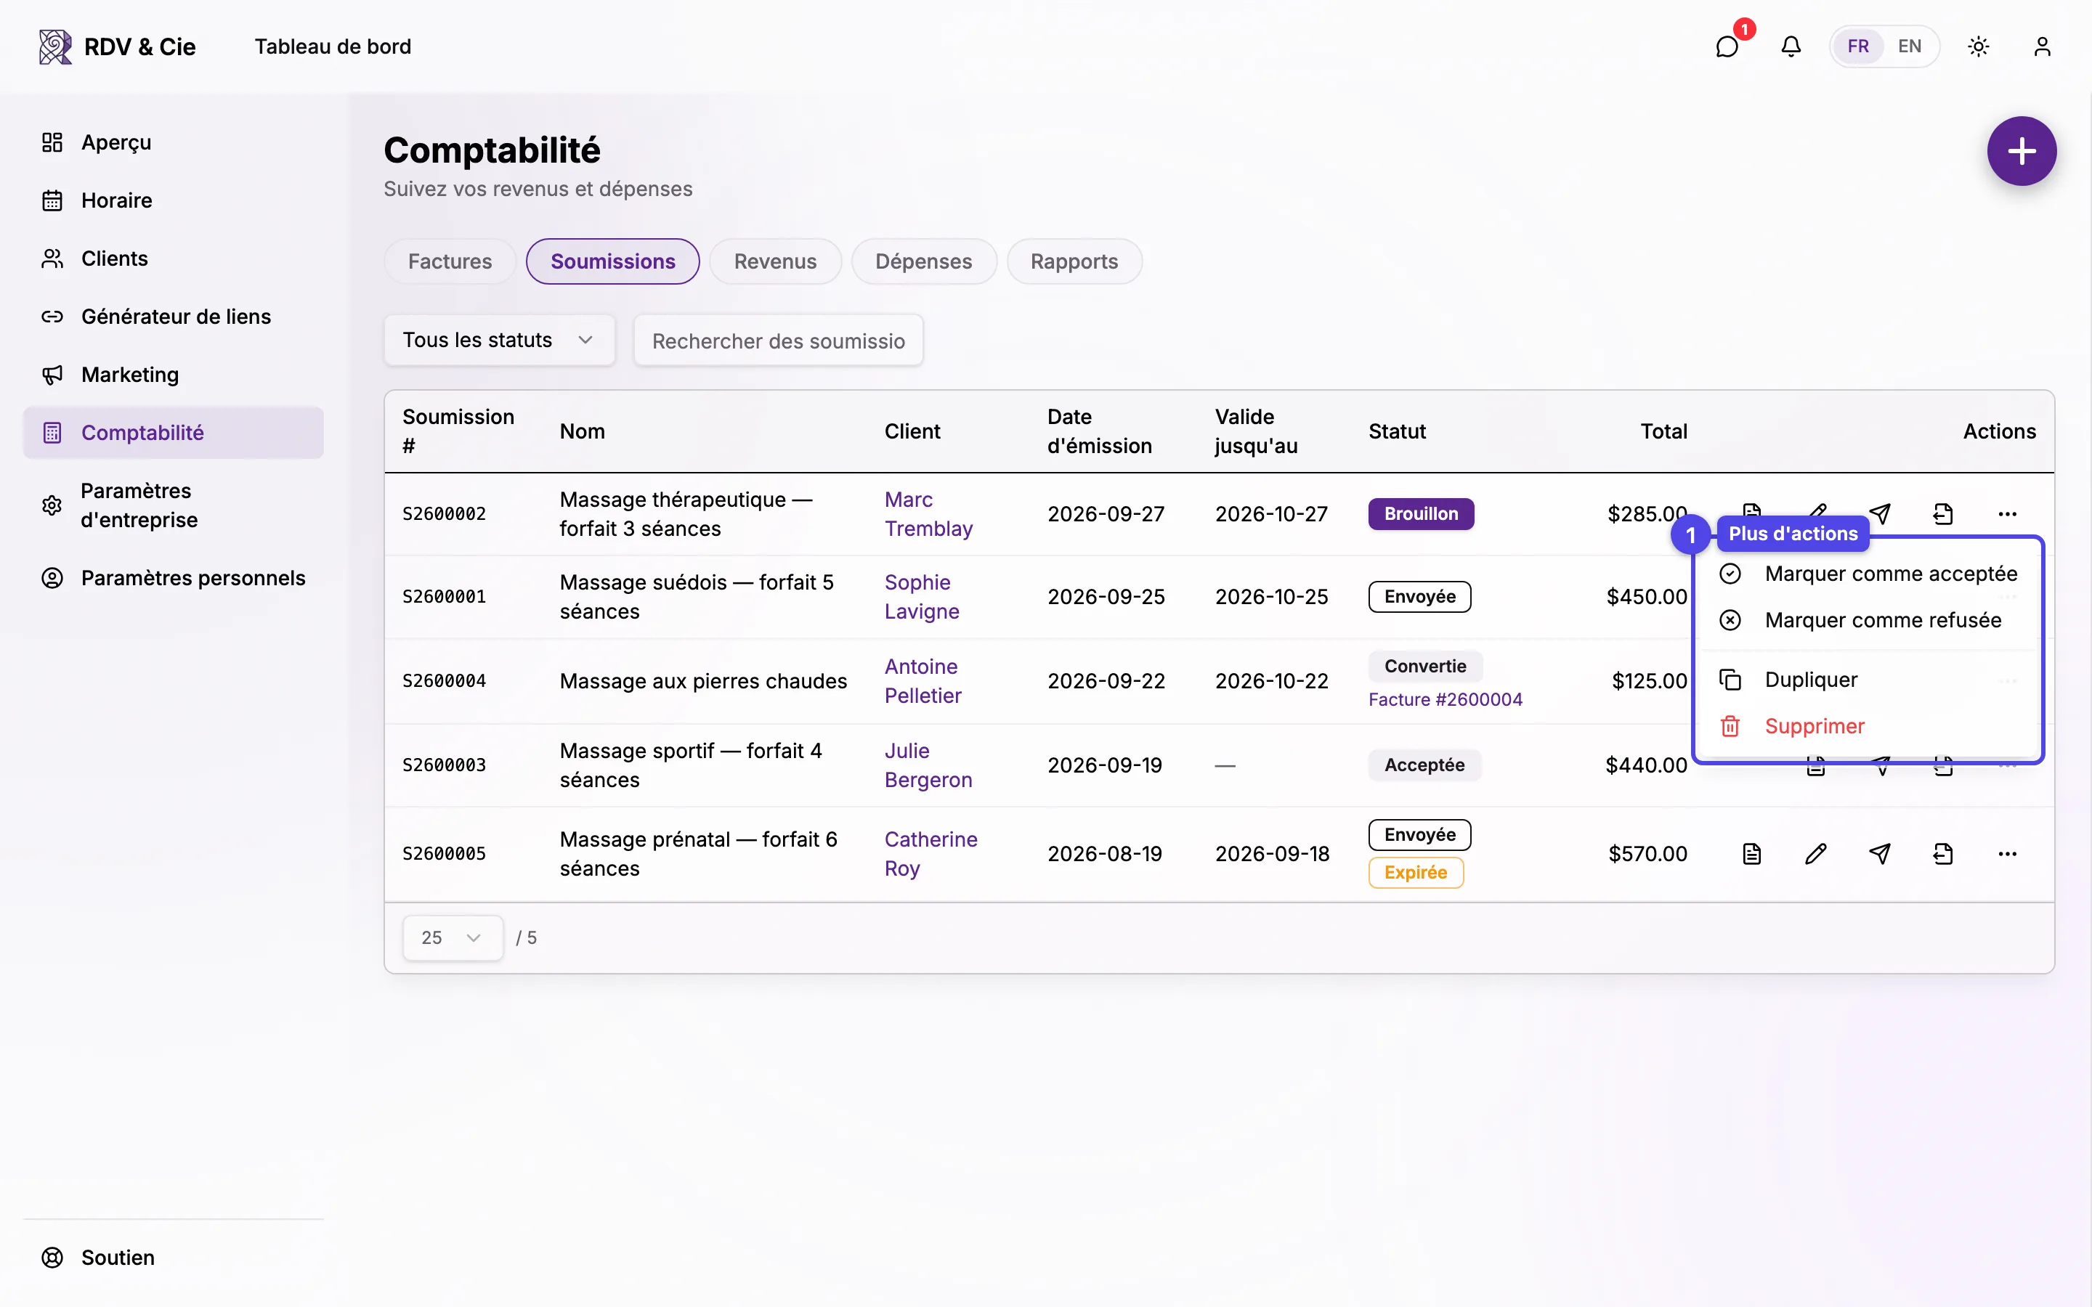Open Générateur de liens
This screenshot has height=1307, width=2092.
point(173,317)
